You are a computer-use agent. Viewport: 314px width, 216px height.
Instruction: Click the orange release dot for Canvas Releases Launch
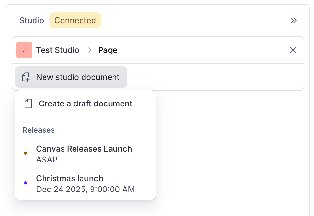[25, 153]
